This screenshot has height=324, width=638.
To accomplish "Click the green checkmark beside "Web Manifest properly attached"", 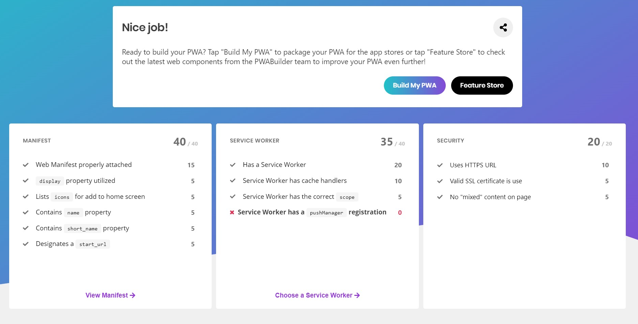I will (25, 165).
